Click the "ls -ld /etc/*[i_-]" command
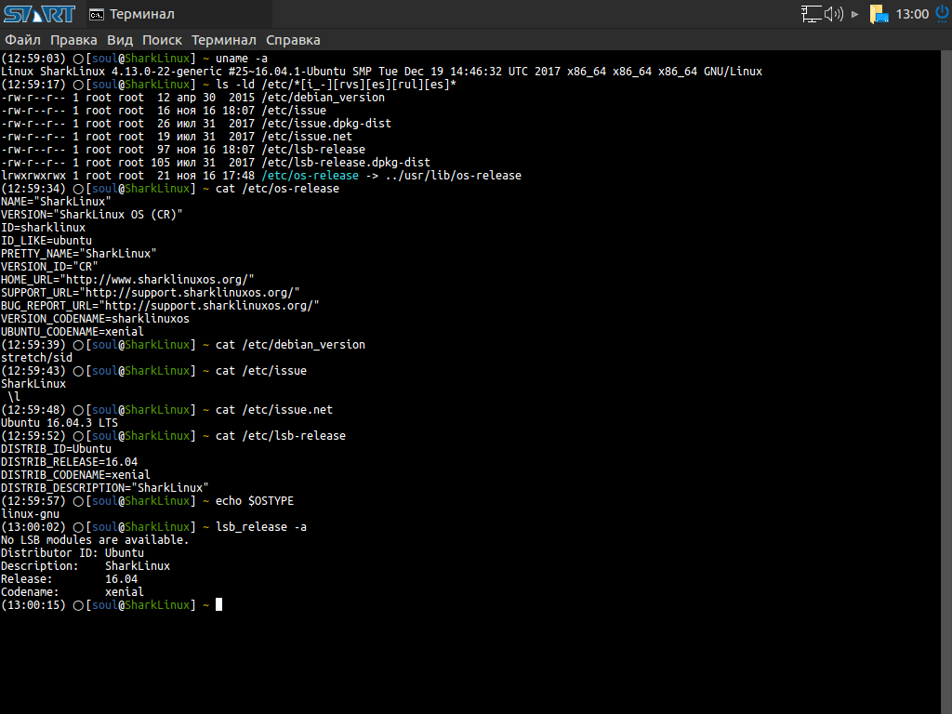 tap(336, 85)
